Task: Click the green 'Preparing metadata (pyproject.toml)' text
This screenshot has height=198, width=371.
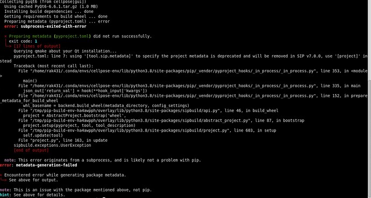Action: tap(49, 36)
